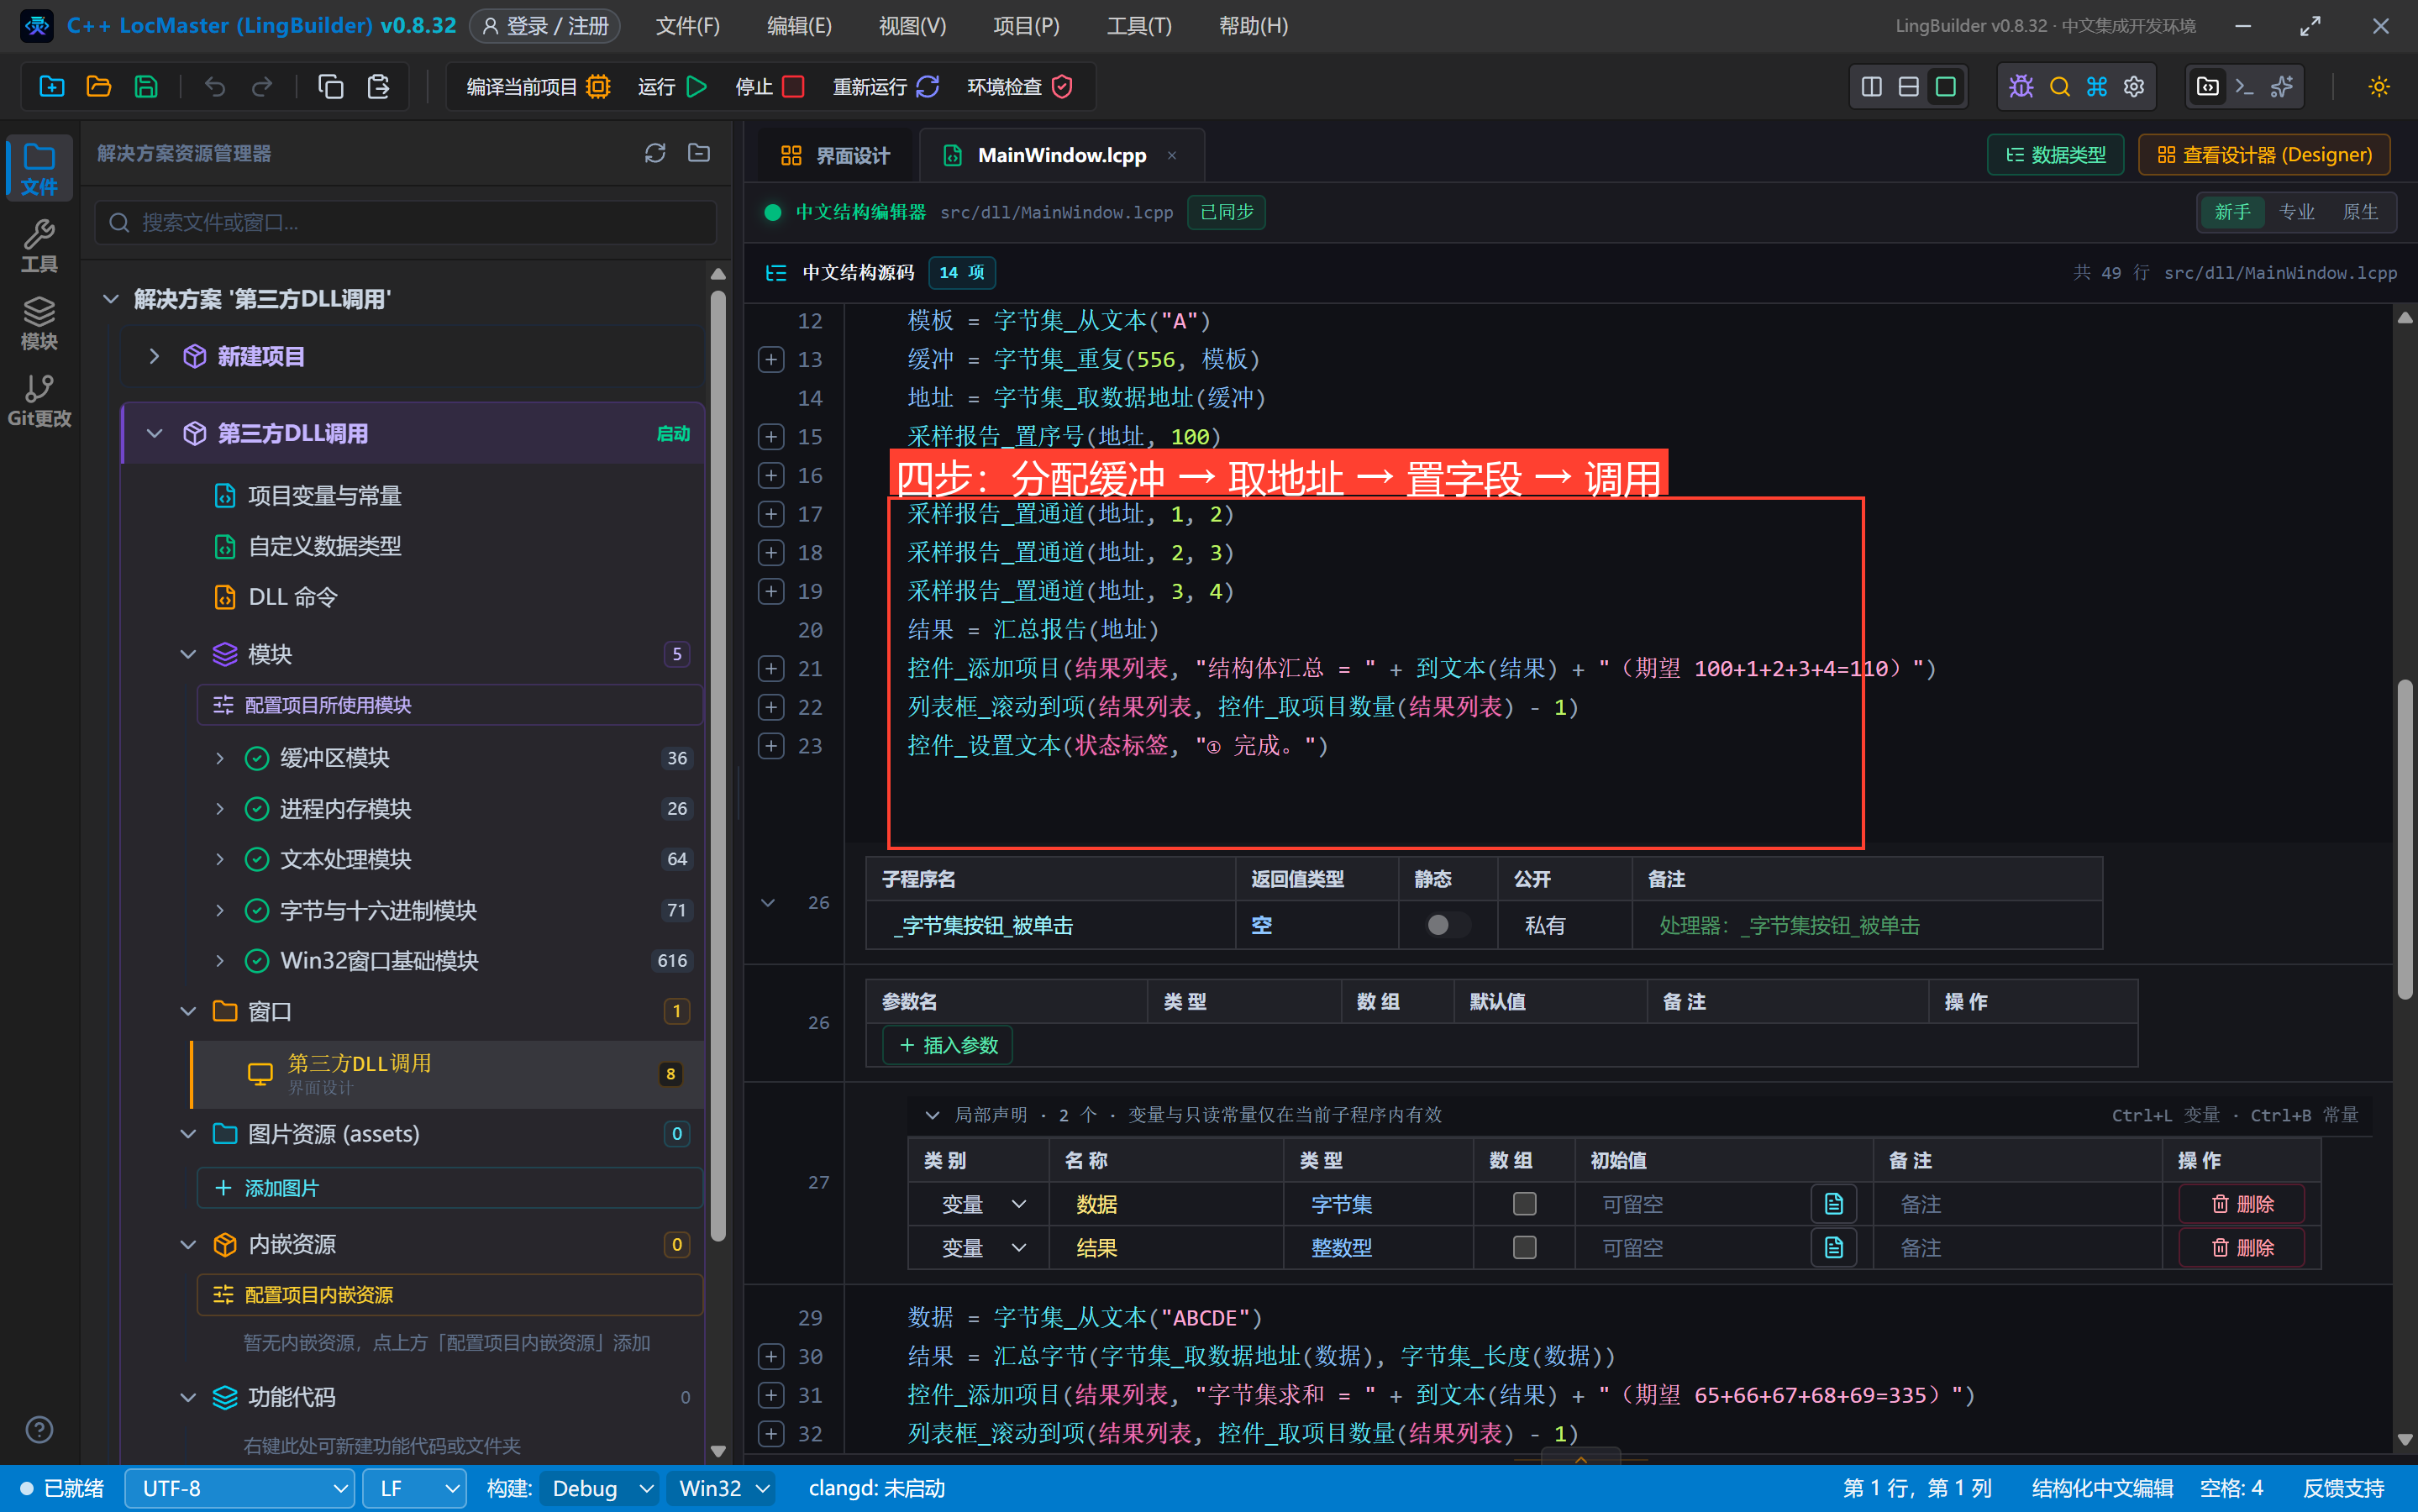Collapse the 局部声明 section
This screenshot has width=2418, height=1512.
(x=932, y=1114)
